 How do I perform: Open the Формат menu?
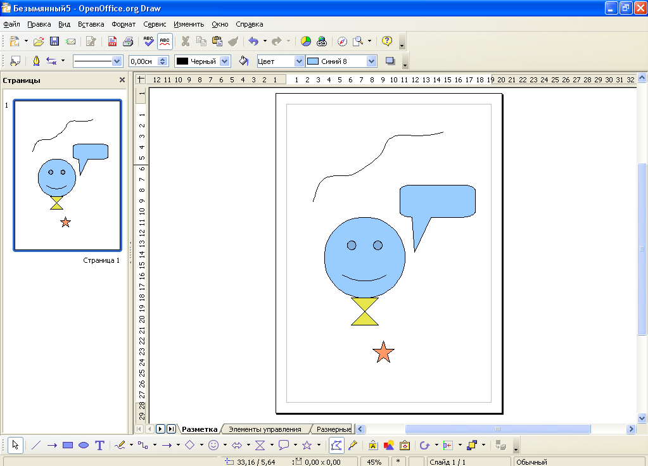[124, 25]
